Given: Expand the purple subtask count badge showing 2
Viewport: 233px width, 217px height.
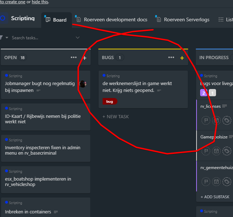Looking at the screenshot, I should pos(204,93).
